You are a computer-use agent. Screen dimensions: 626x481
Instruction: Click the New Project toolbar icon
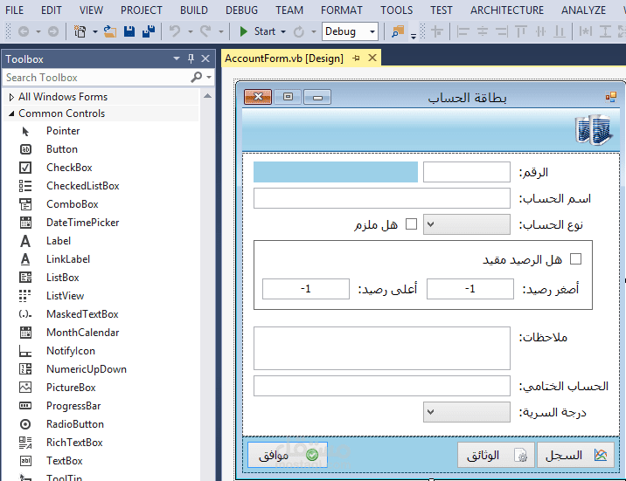coord(80,31)
